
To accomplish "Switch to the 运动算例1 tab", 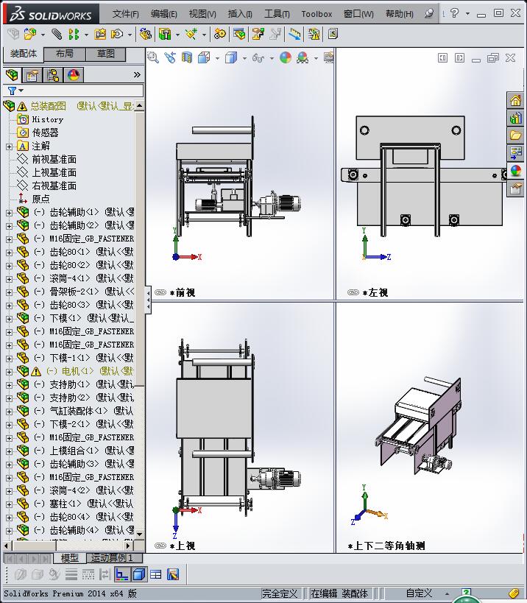I will (115, 557).
